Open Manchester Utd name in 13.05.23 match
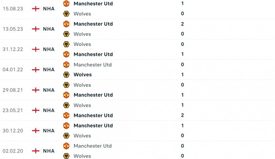 pyautogui.click(x=93, y=24)
